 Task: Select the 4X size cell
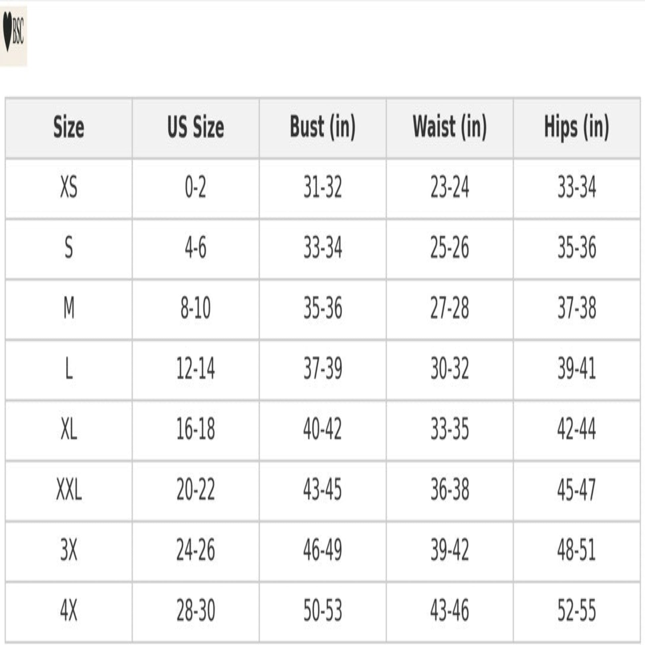69,611
